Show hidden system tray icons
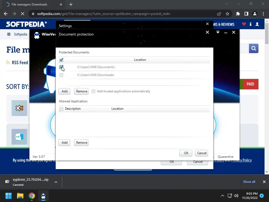Viewport: 269px width, 202px height. (x=223, y=196)
